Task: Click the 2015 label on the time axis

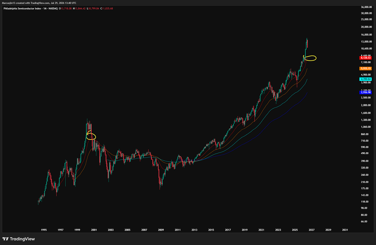Action: (211, 230)
